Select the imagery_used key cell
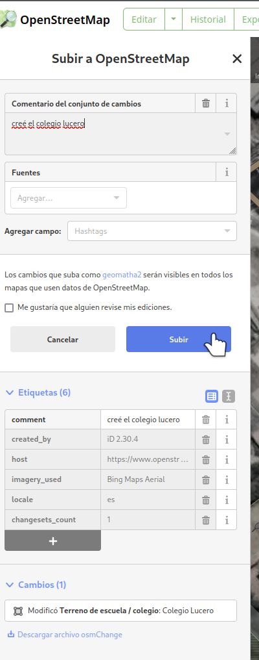The width and height of the screenshot is (259, 660). 53,479
